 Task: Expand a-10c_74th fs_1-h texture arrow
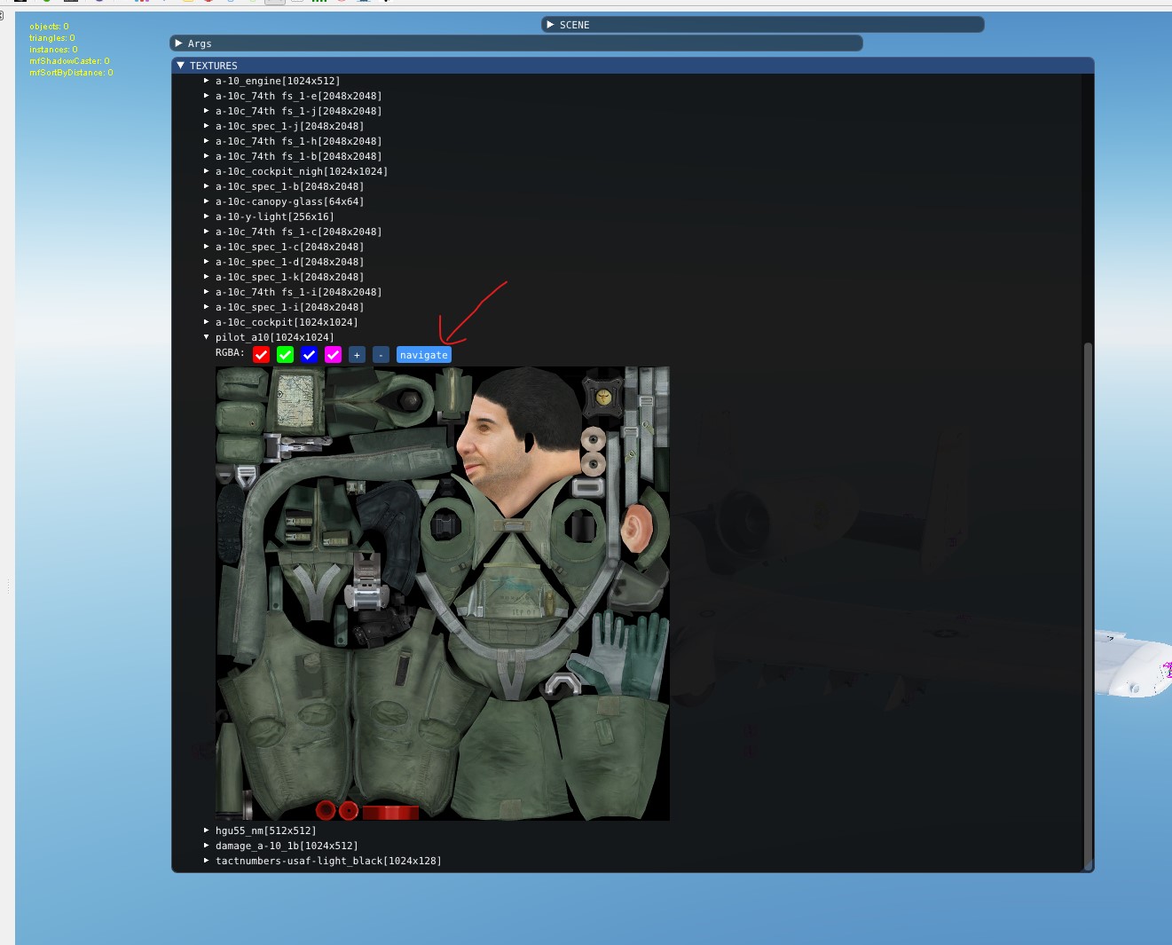pyautogui.click(x=207, y=141)
